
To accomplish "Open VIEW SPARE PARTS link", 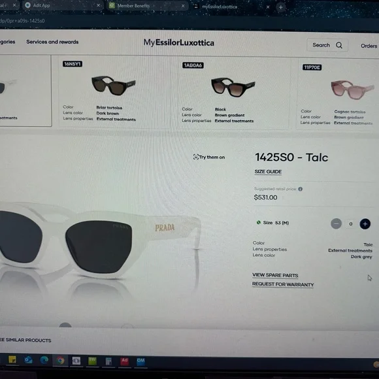I will point(275,275).
